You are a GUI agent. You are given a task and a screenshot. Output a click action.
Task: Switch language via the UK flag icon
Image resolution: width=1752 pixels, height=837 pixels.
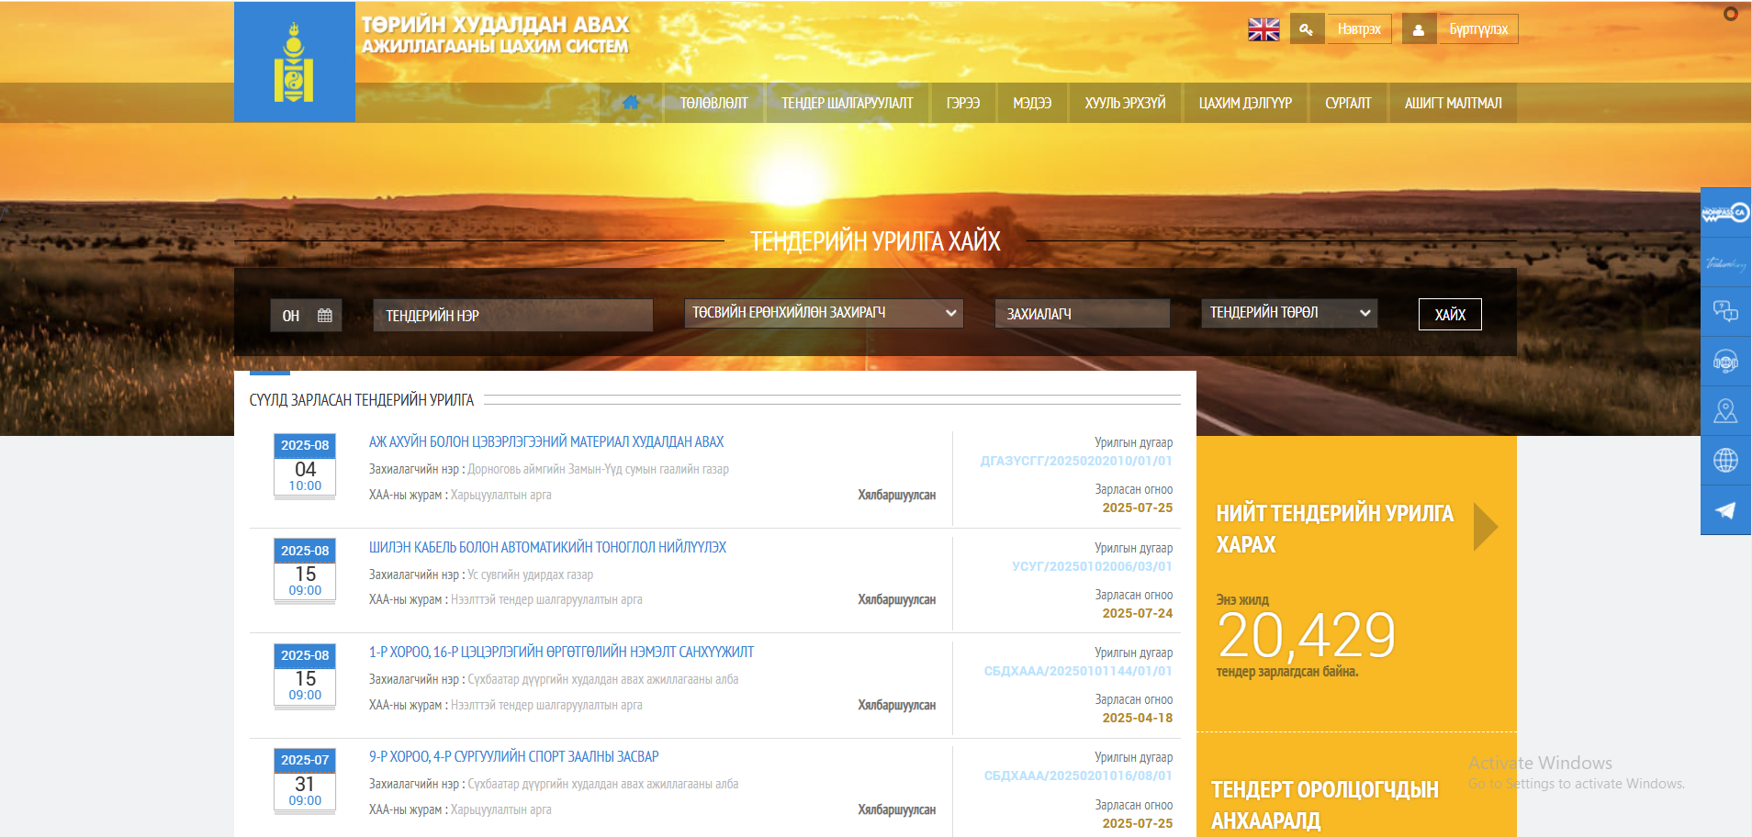click(1263, 29)
